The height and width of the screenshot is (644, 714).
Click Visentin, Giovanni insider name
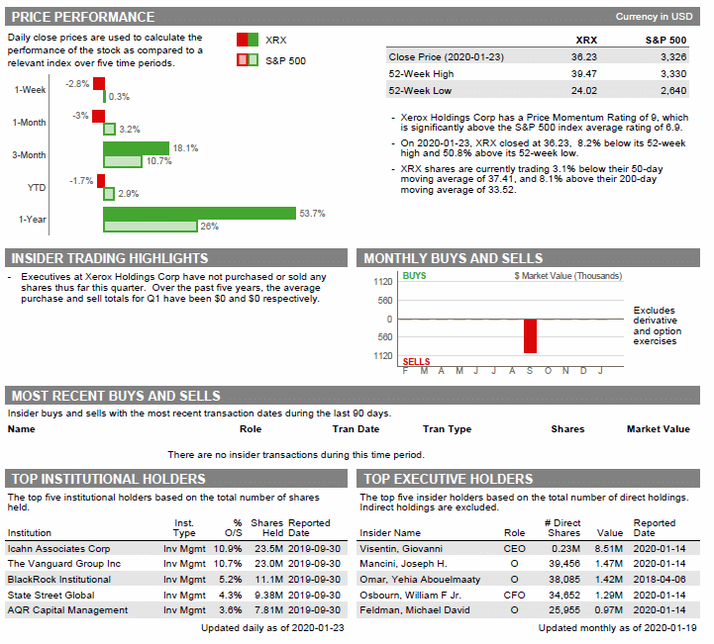pyautogui.click(x=401, y=548)
